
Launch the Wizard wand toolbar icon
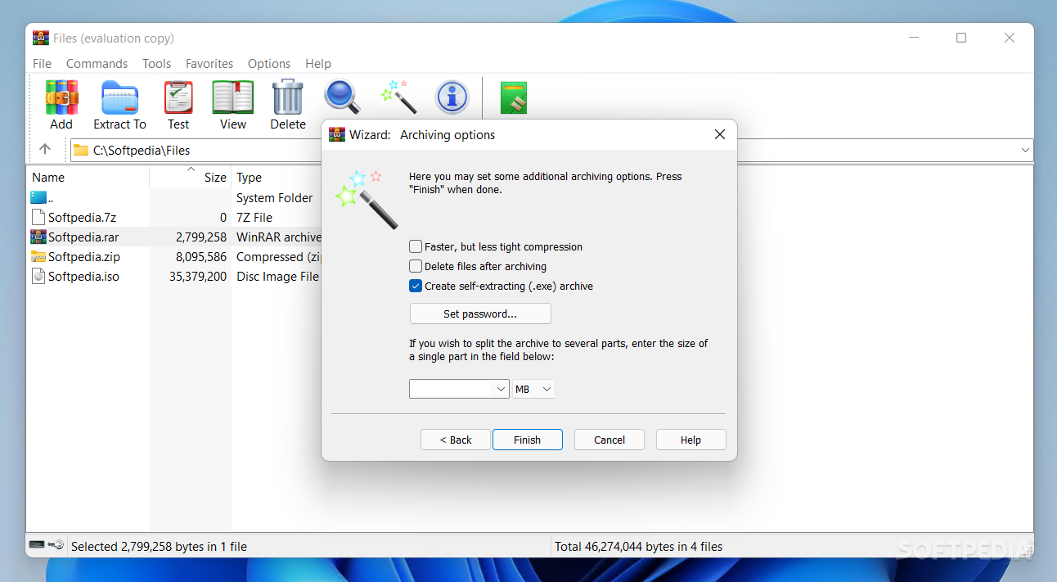[398, 97]
